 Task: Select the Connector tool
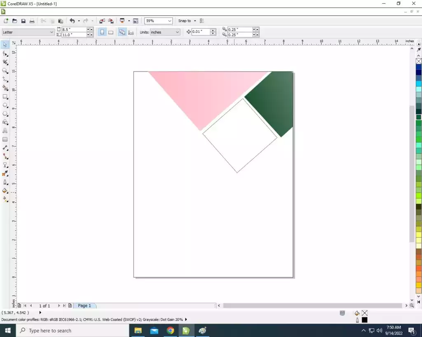[5, 156]
